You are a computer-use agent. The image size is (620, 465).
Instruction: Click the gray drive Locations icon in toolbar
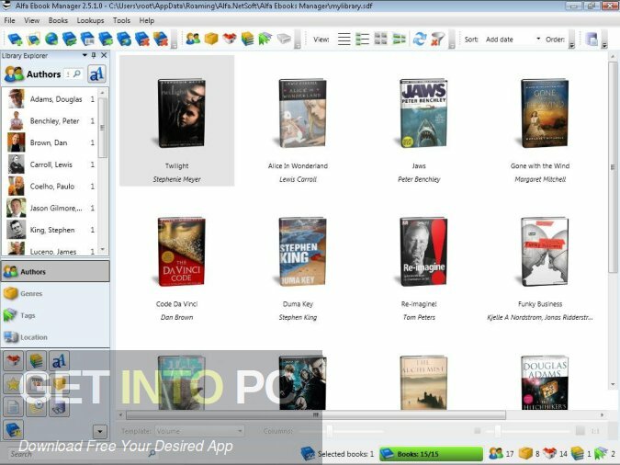[x=284, y=39]
